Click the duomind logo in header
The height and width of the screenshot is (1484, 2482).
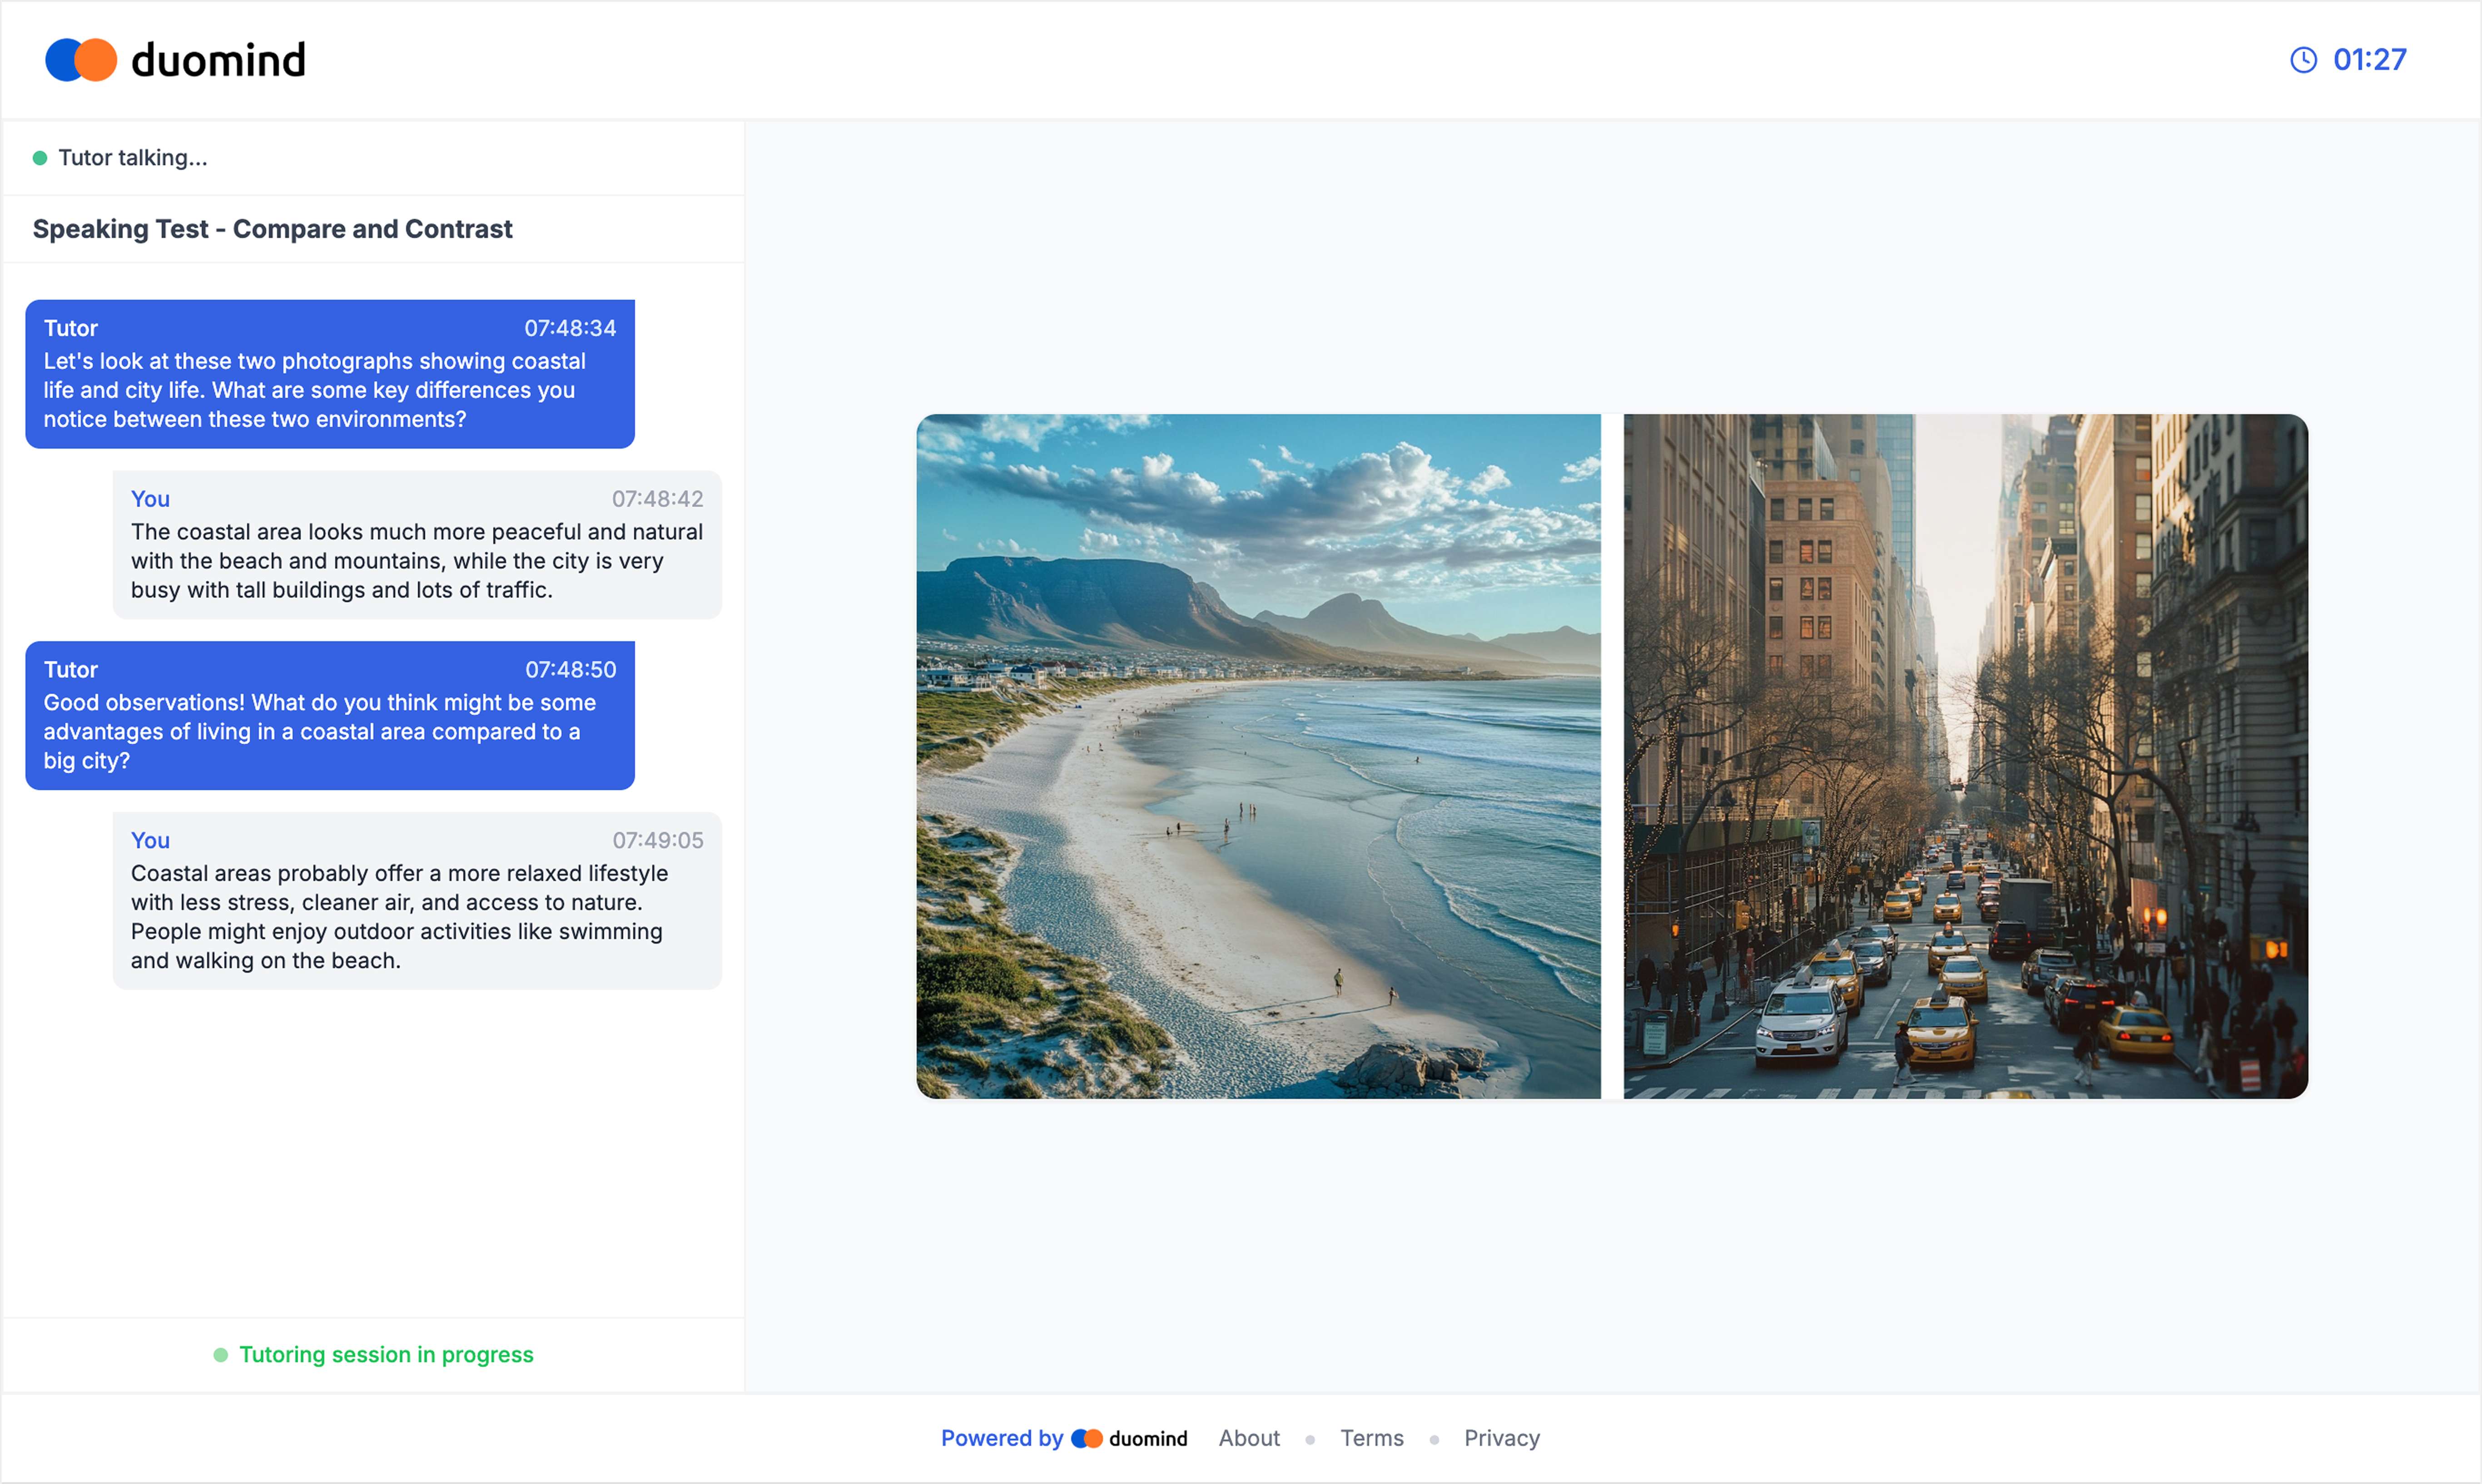coord(175,60)
